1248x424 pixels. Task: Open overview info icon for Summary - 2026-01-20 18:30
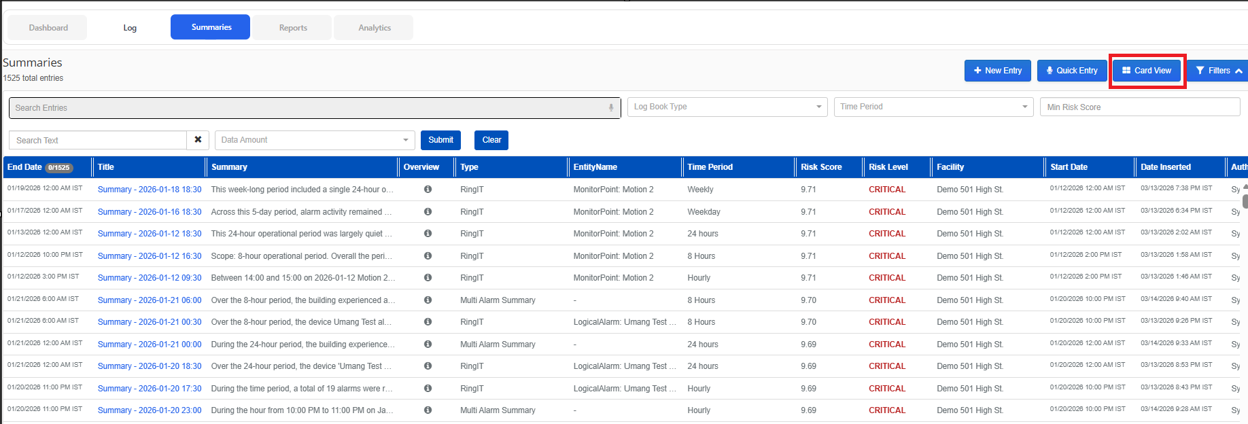tap(428, 366)
